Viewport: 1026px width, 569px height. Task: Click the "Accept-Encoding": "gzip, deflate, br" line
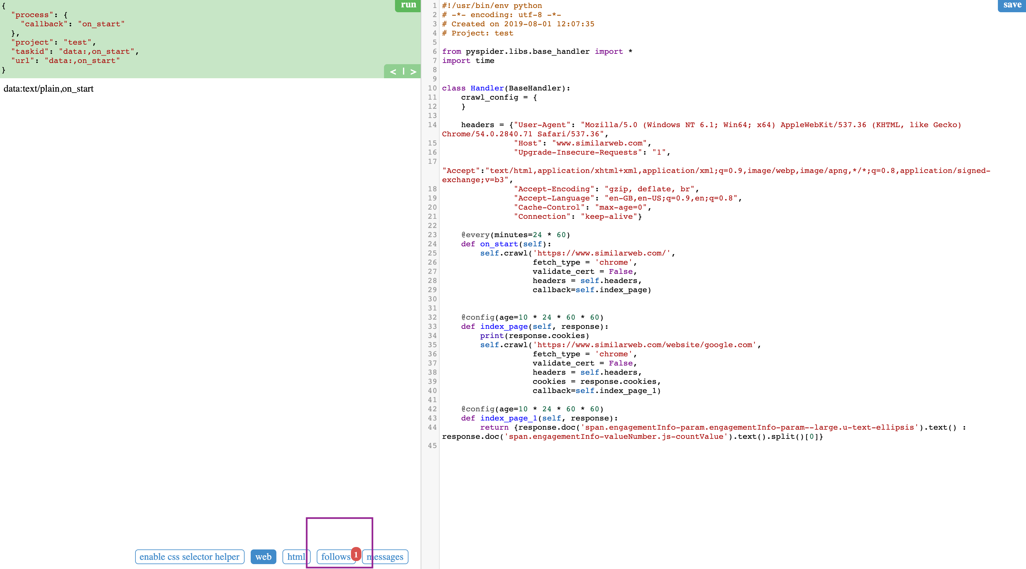coord(606,189)
